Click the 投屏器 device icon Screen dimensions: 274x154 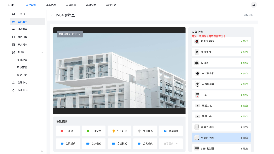pos(197,63)
